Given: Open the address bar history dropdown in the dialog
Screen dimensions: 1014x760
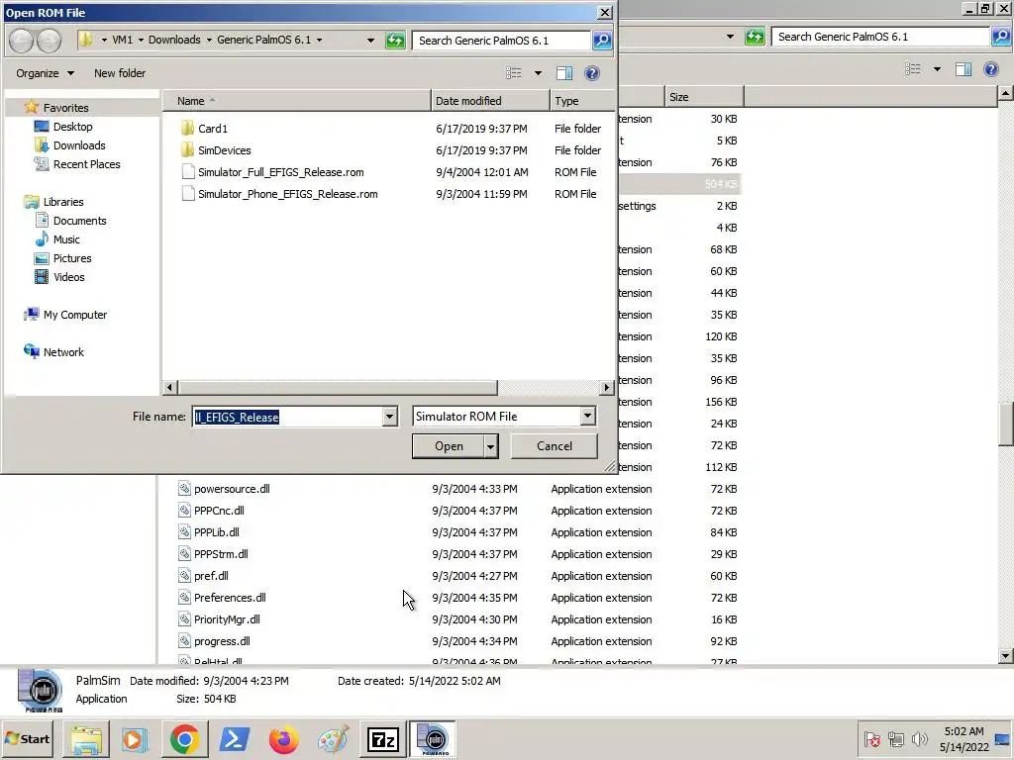Looking at the screenshot, I should [x=370, y=40].
